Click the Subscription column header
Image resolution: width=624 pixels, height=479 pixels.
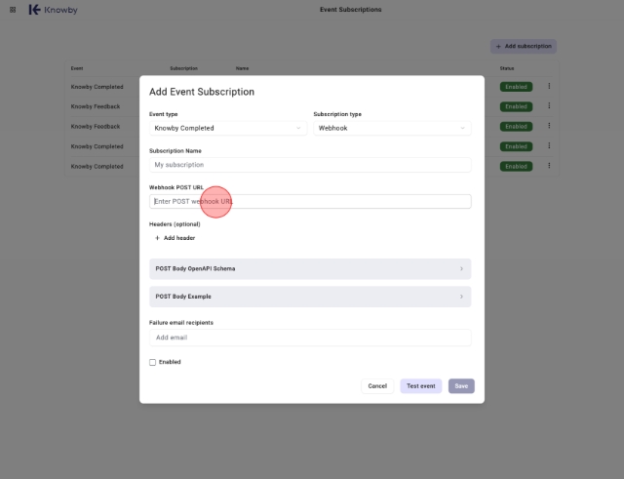[184, 68]
